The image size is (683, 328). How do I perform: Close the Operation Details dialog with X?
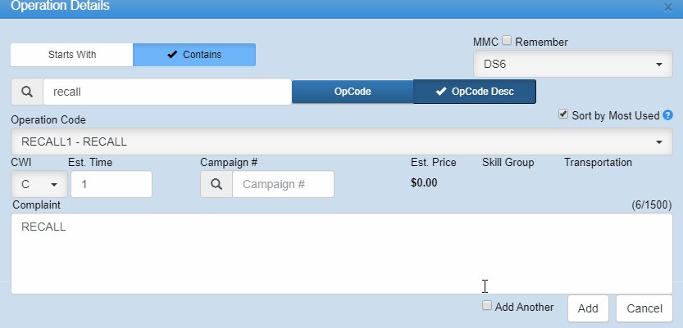click(x=667, y=7)
